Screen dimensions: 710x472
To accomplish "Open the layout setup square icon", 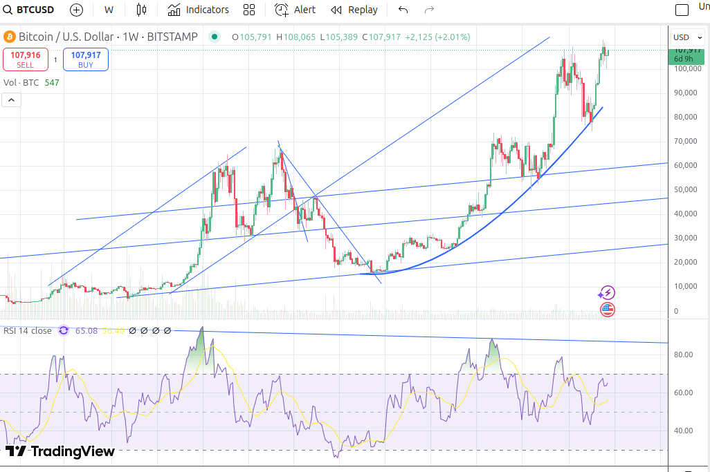I will click(x=682, y=10).
